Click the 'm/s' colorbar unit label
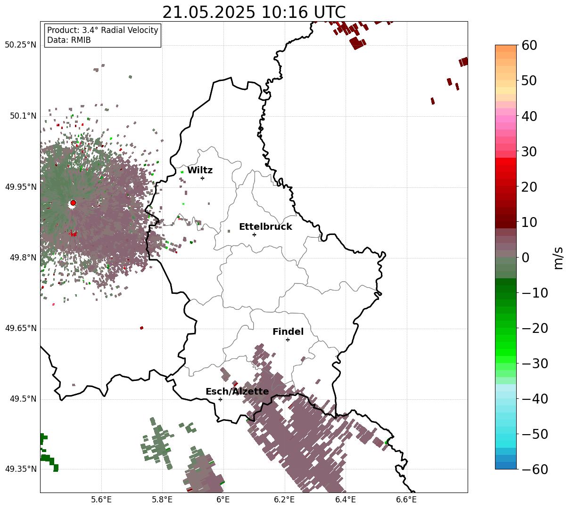 tap(559, 258)
